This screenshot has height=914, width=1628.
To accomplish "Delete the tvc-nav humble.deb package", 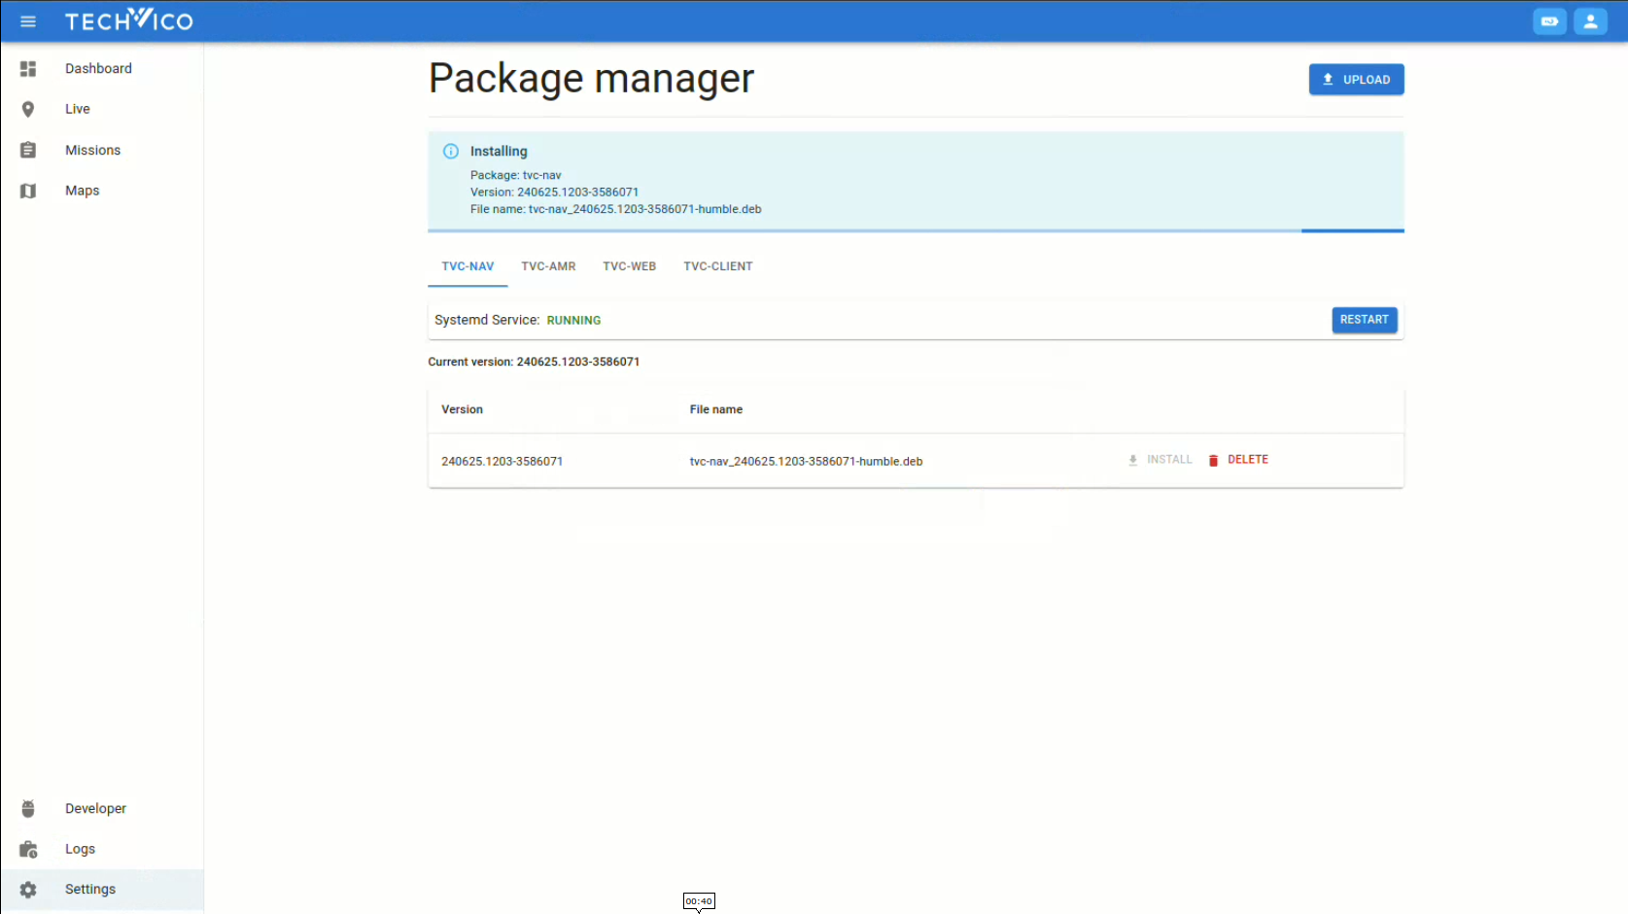I will point(1238,460).
